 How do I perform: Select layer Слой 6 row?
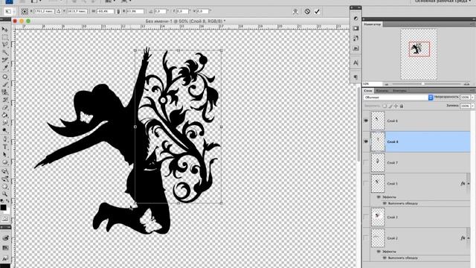[416, 121]
